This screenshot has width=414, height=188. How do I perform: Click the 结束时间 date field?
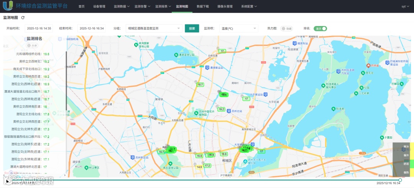(x=91, y=28)
